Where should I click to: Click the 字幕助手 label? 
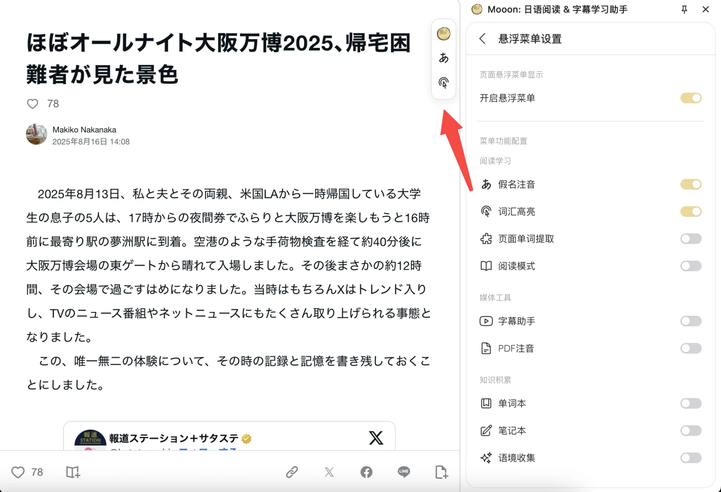[517, 321]
